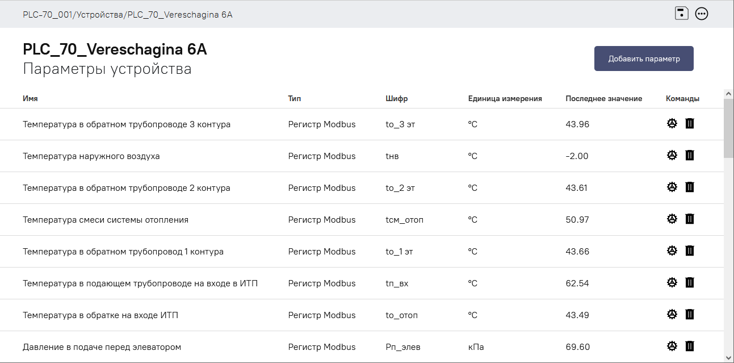The image size is (734, 363).
Task: Select name Температура в подающем трубопроводе на входе в ИТП
Action: tap(140, 283)
